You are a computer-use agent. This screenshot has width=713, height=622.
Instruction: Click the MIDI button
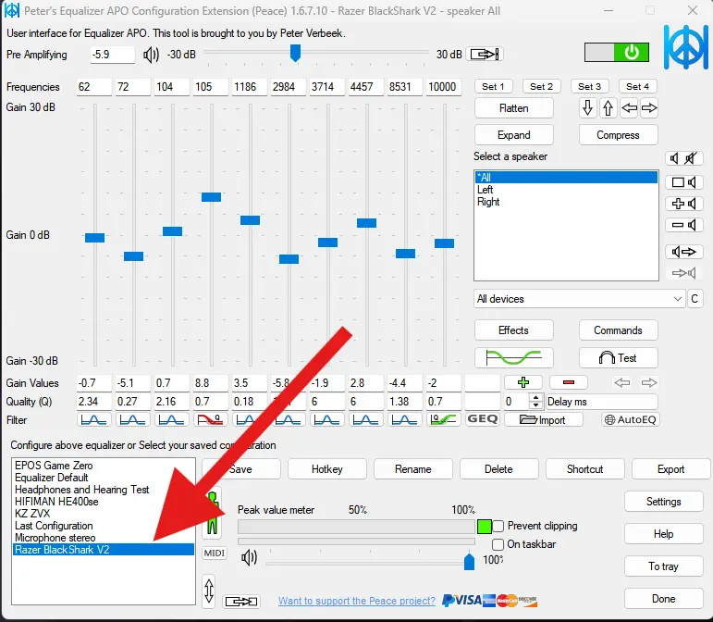pyautogui.click(x=215, y=554)
